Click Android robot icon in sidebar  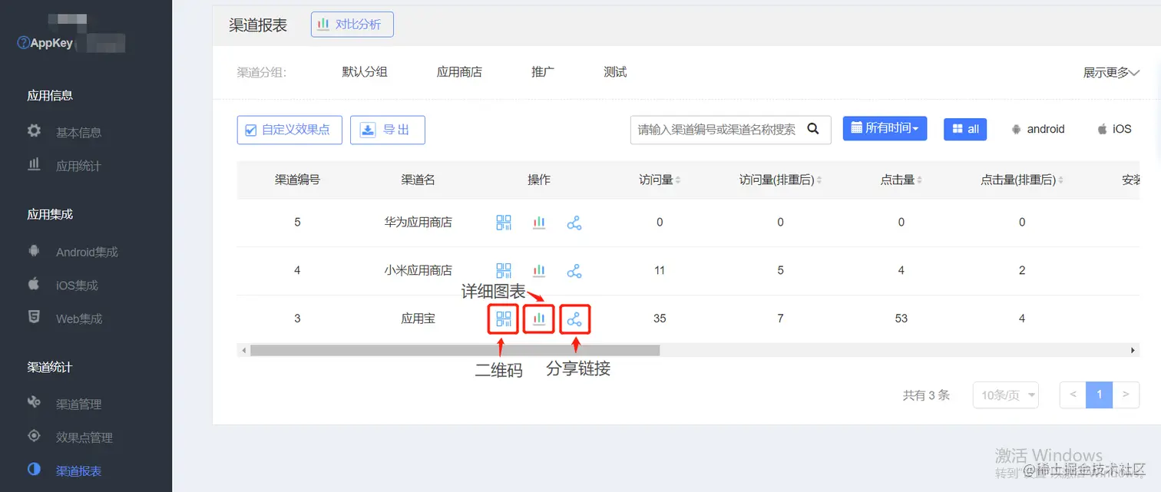[34, 251]
